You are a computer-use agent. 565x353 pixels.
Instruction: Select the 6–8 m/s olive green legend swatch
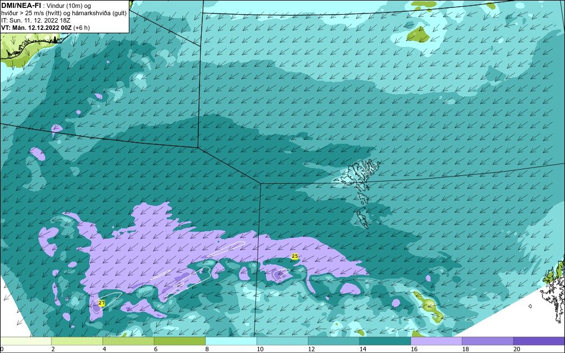[180, 341]
